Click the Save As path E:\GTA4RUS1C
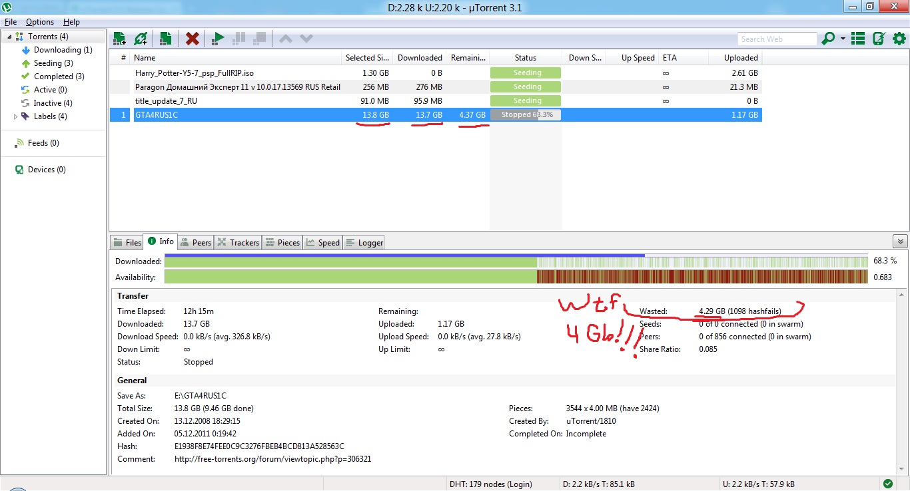Viewport: 910px width, 491px height. pos(200,396)
